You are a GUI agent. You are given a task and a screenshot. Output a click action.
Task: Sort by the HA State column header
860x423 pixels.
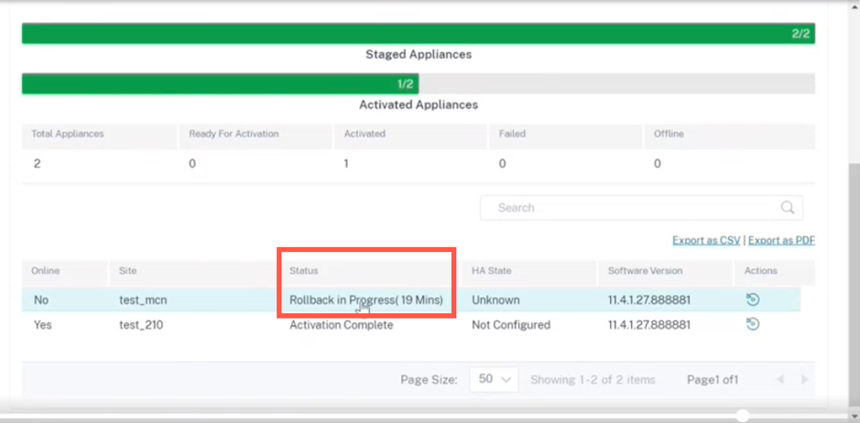492,270
